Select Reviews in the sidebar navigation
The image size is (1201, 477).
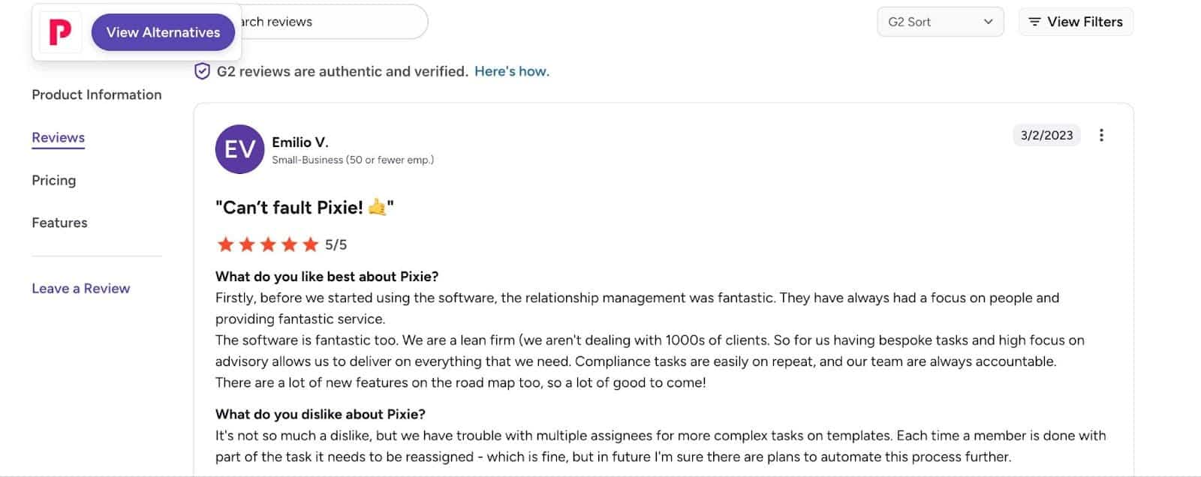point(57,137)
